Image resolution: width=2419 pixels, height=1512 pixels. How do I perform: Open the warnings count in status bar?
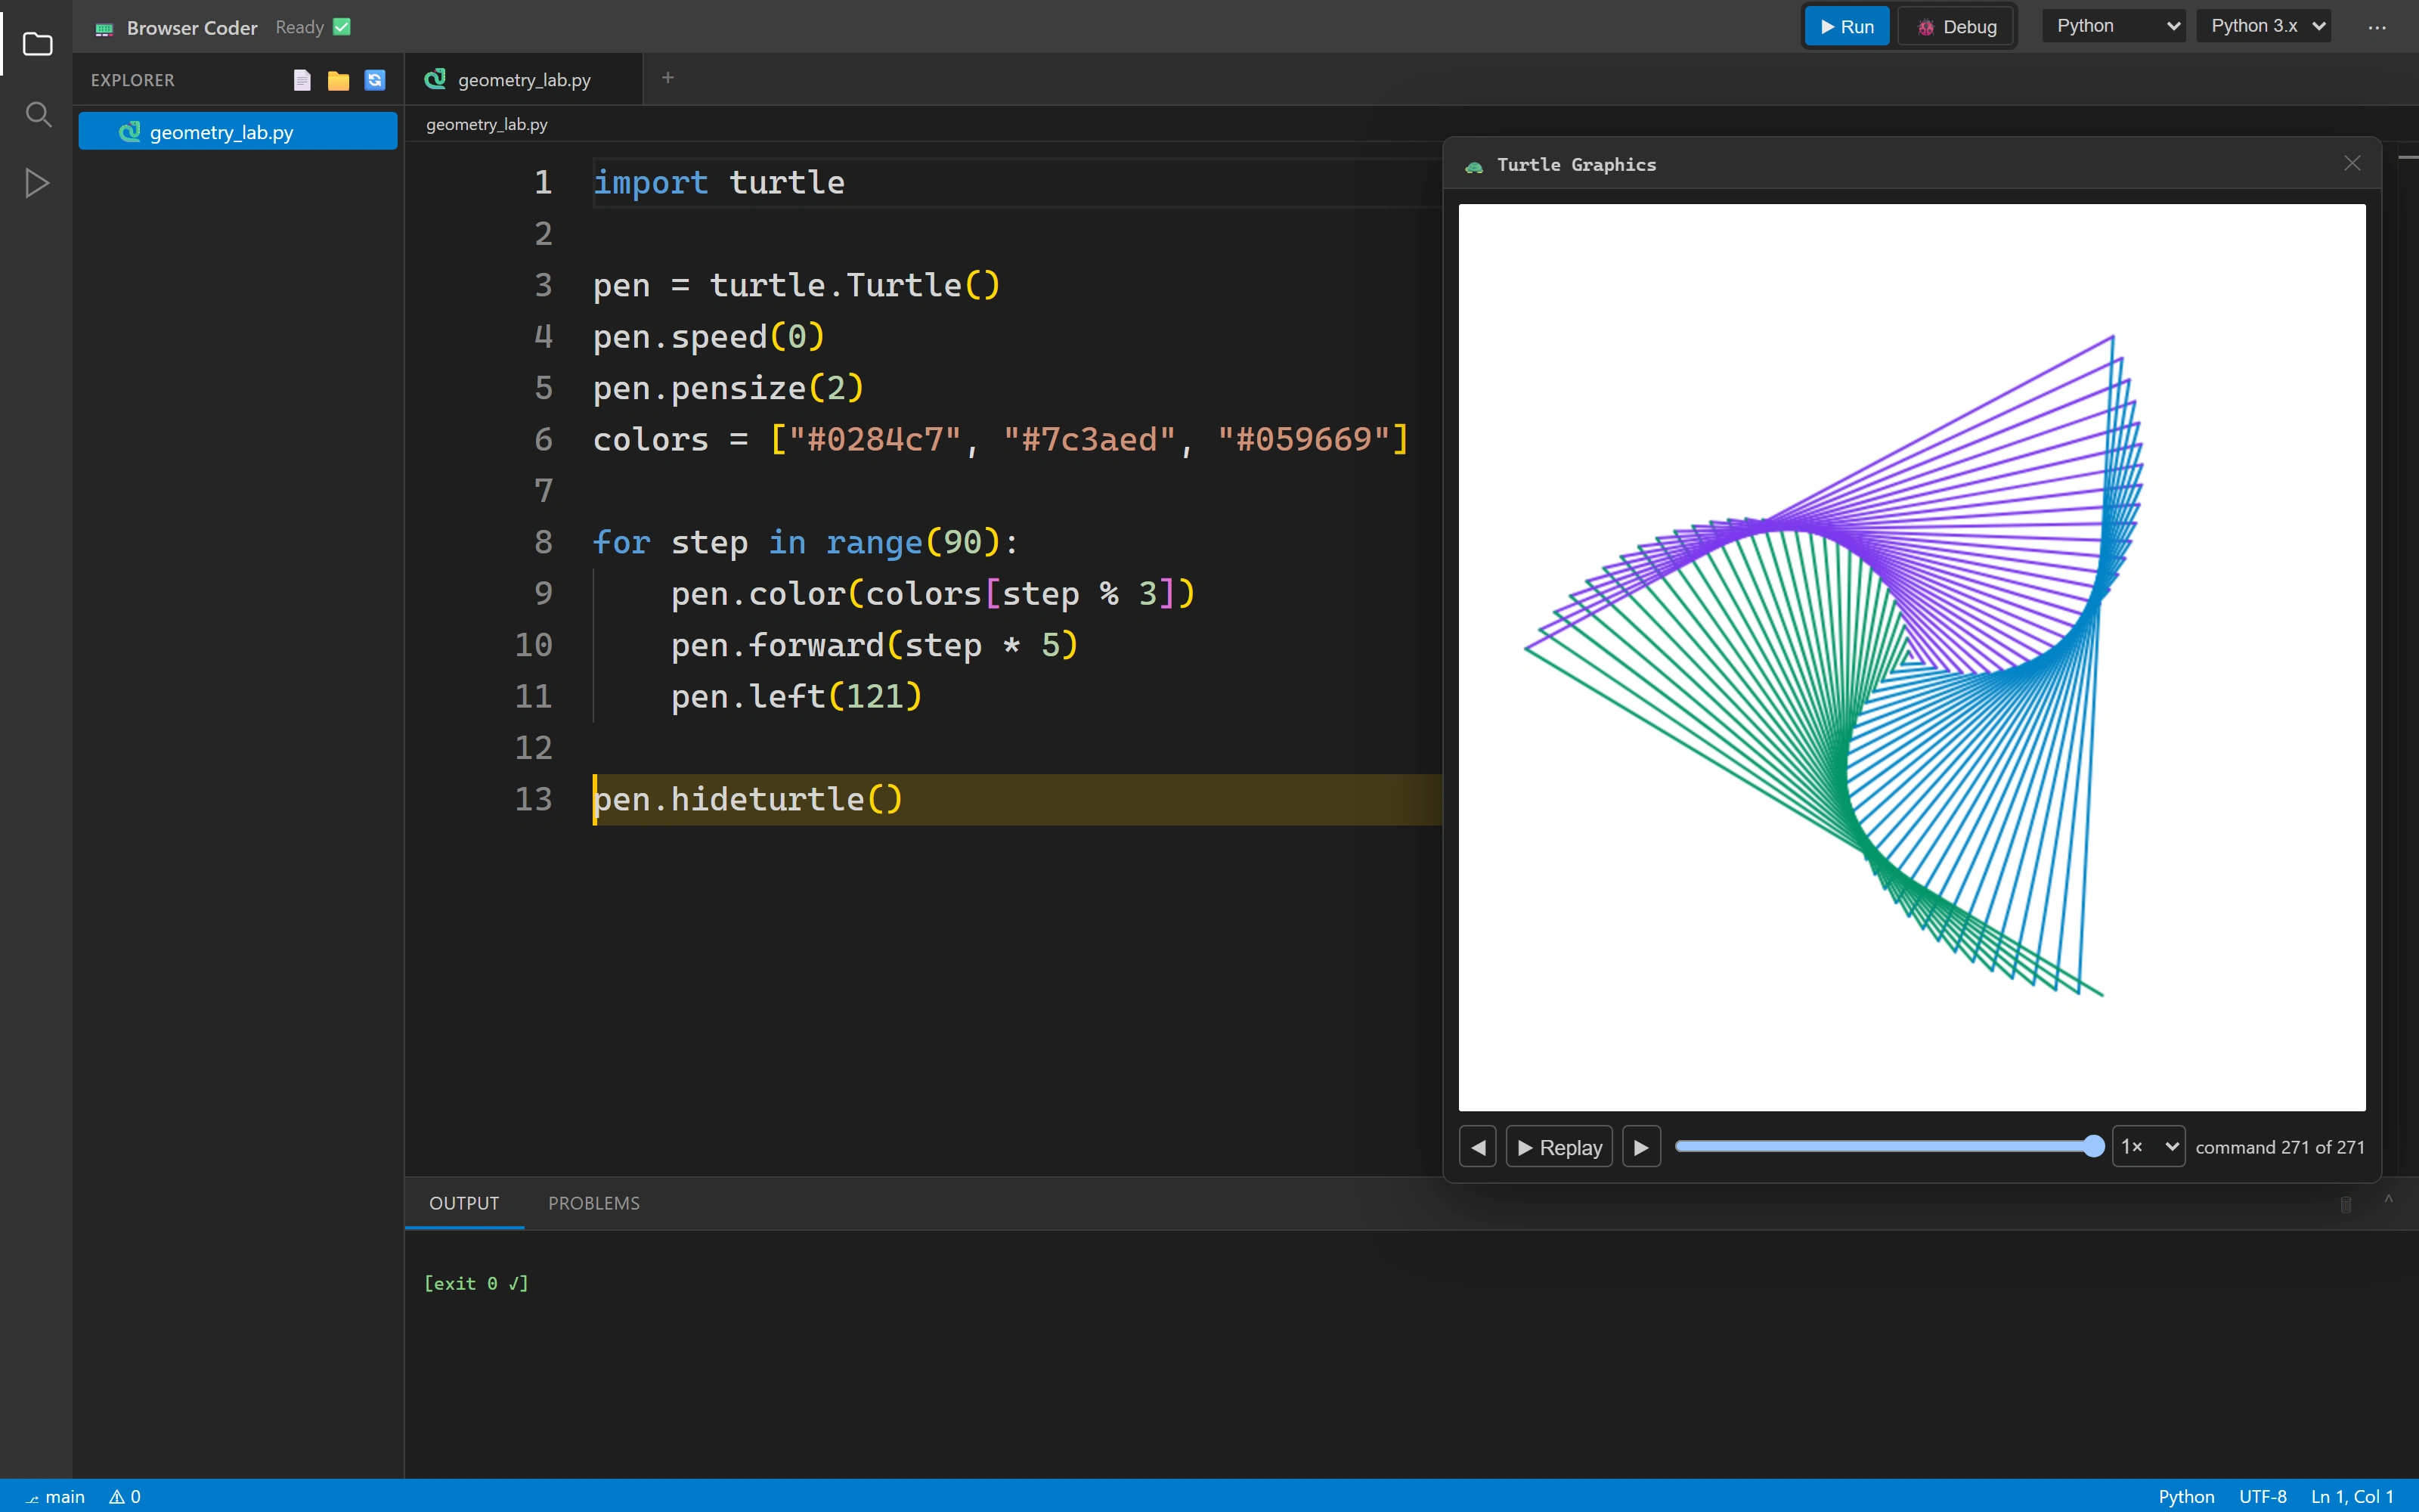125,1497
